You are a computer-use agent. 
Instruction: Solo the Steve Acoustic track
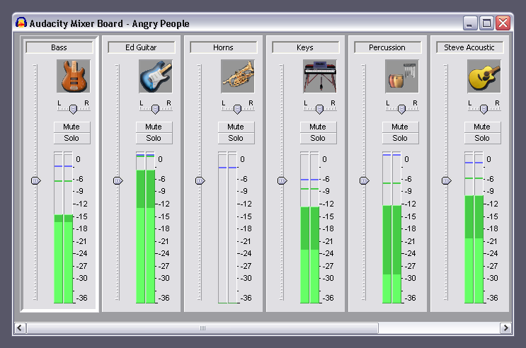(482, 138)
